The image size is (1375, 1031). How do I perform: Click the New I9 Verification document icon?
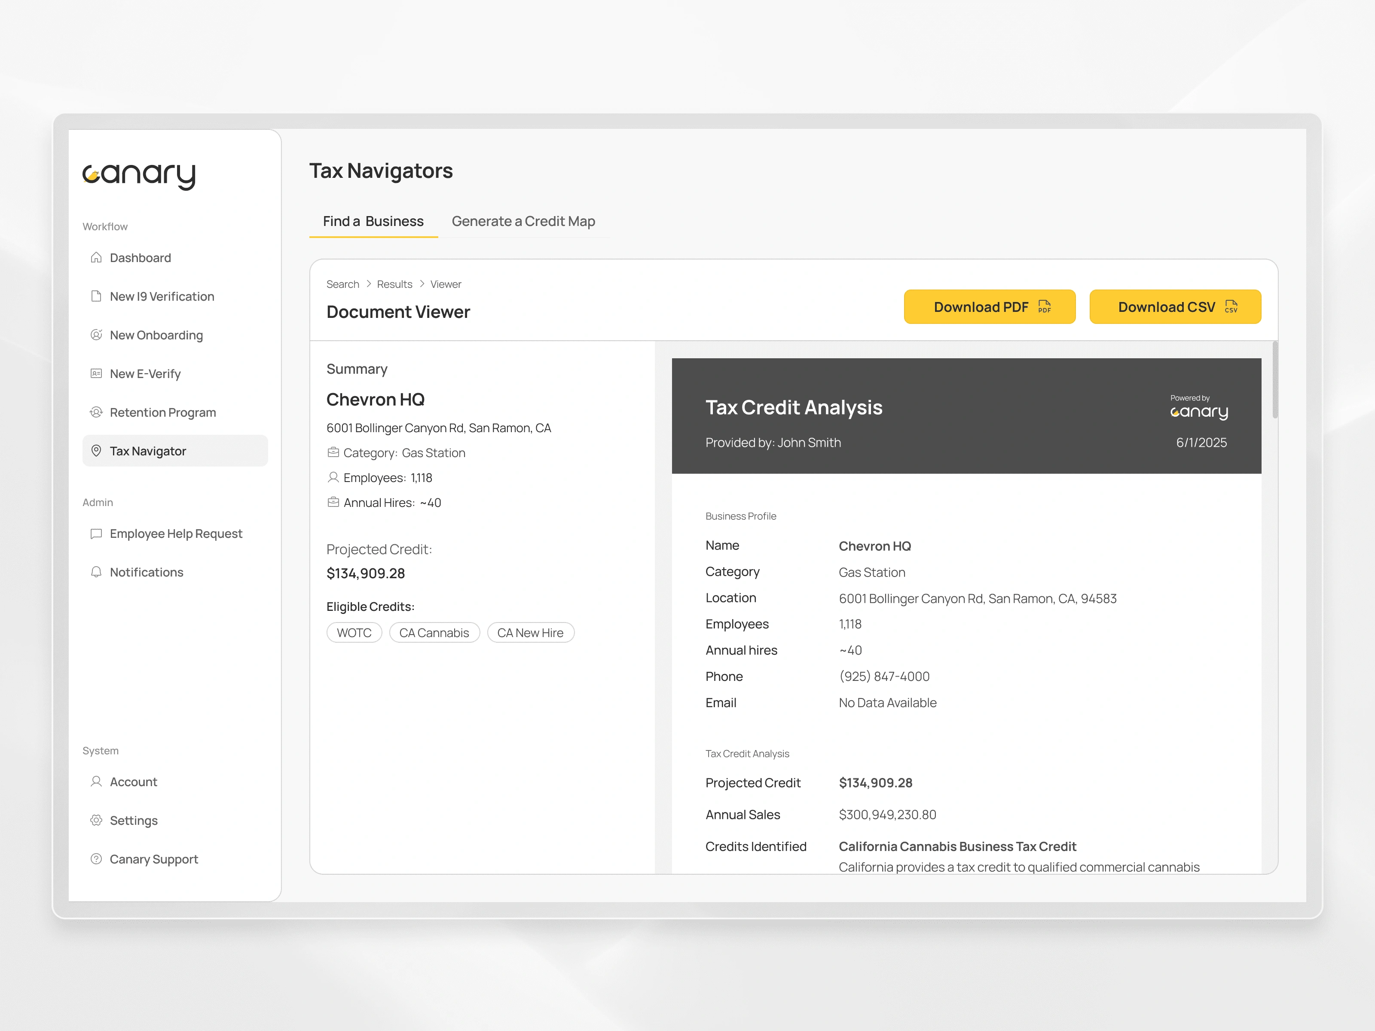[x=96, y=296]
